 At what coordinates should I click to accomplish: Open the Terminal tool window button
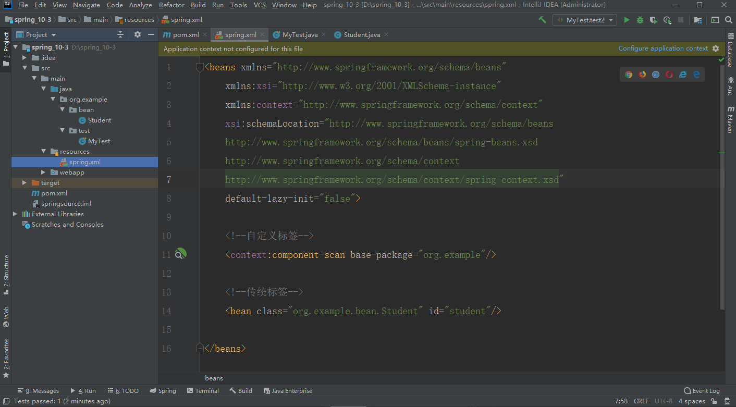pyautogui.click(x=203, y=391)
